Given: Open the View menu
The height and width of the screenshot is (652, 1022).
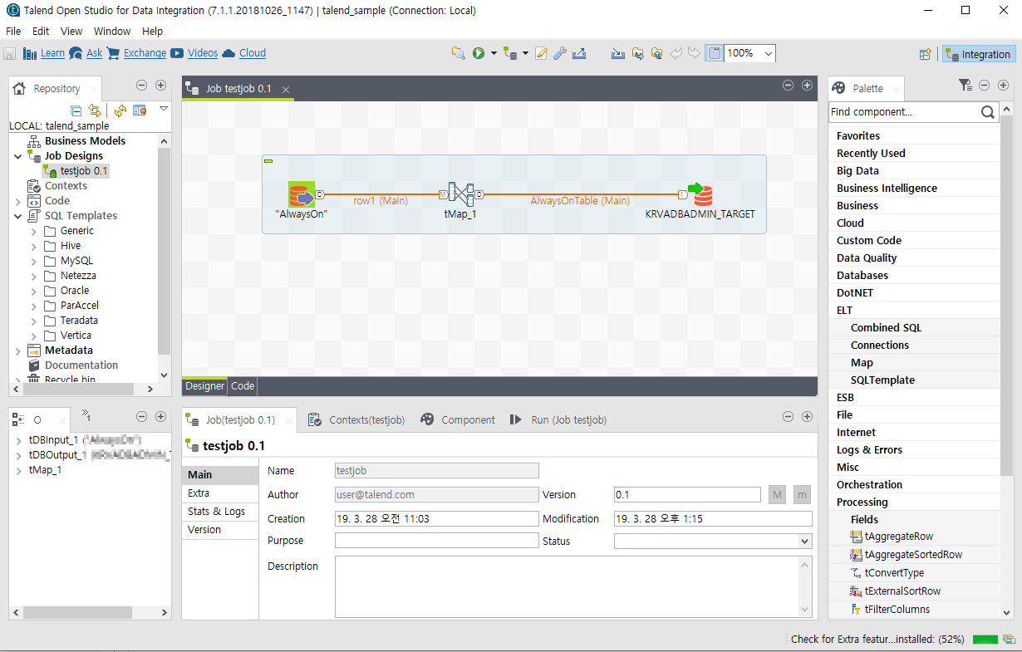Looking at the screenshot, I should point(71,31).
